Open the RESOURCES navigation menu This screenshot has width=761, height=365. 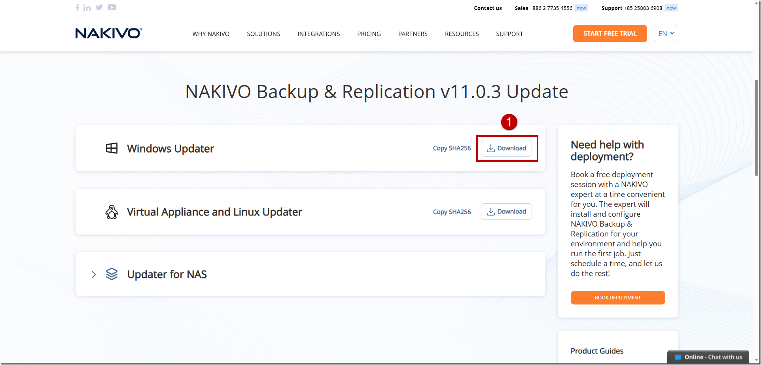(462, 34)
